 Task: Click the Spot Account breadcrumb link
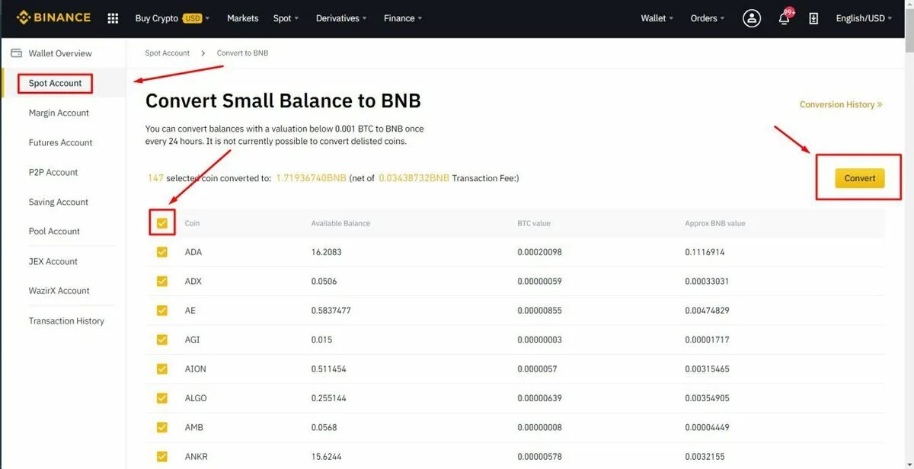point(168,53)
